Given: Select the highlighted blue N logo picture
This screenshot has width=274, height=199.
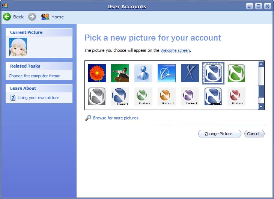Looking at the screenshot, I should tap(213, 73).
